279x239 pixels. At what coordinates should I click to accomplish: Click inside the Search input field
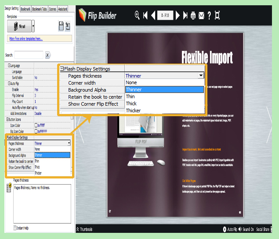point(29,55)
